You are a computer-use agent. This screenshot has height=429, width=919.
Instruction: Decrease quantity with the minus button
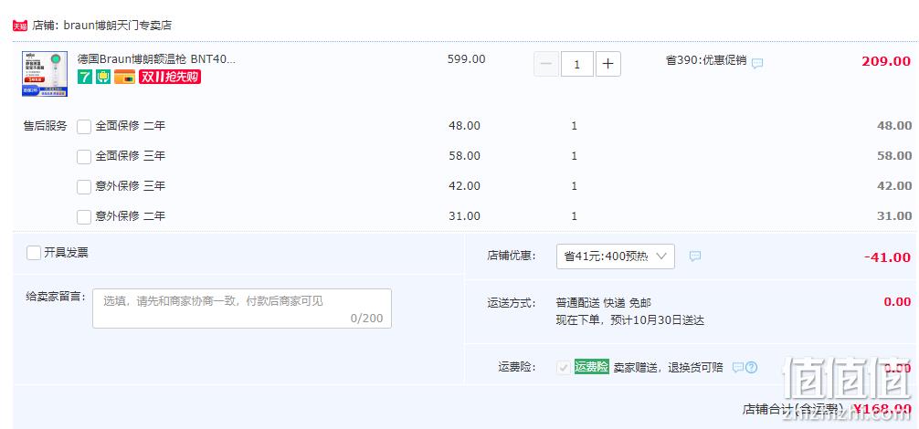coord(546,65)
